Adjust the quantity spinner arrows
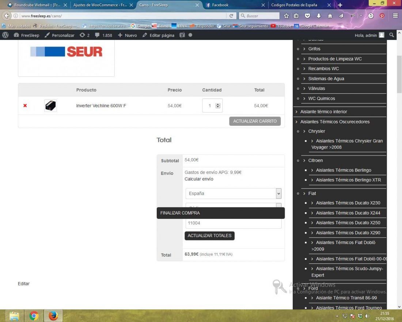This screenshot has height=322, width=402. (x=218, y=105)
